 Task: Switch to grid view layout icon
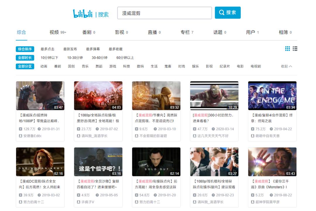pos(288,49)
